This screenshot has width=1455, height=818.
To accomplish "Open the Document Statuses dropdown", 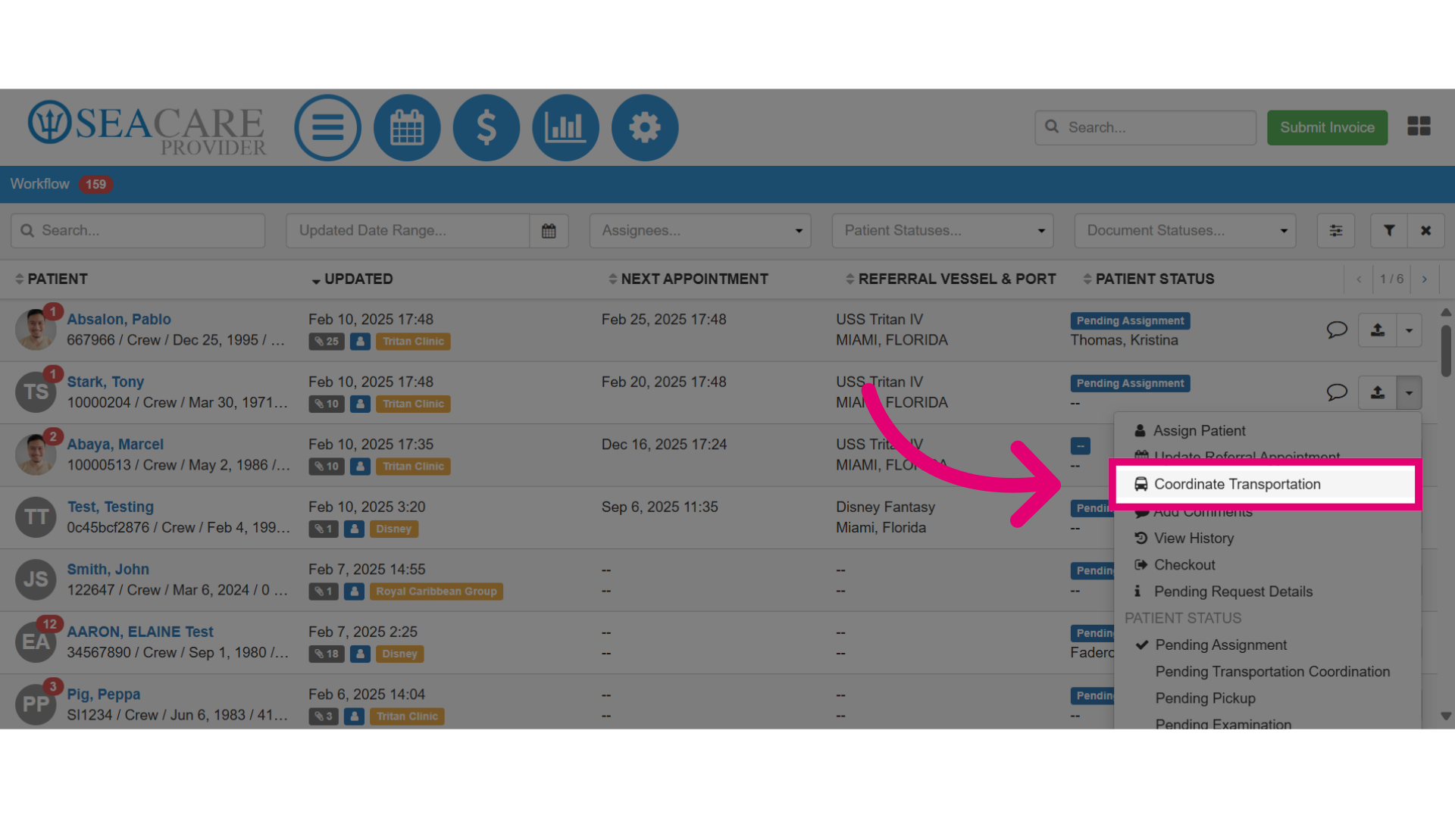I will [x=1185, y=230].
